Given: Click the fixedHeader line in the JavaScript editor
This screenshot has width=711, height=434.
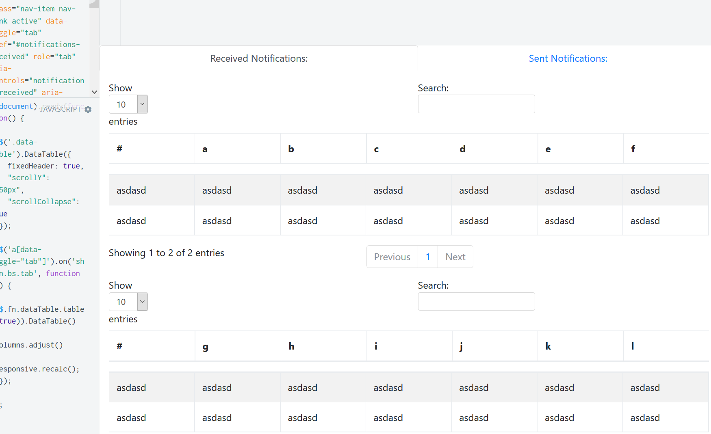Looking at the screenshot, I should click(x=45, y=166).
